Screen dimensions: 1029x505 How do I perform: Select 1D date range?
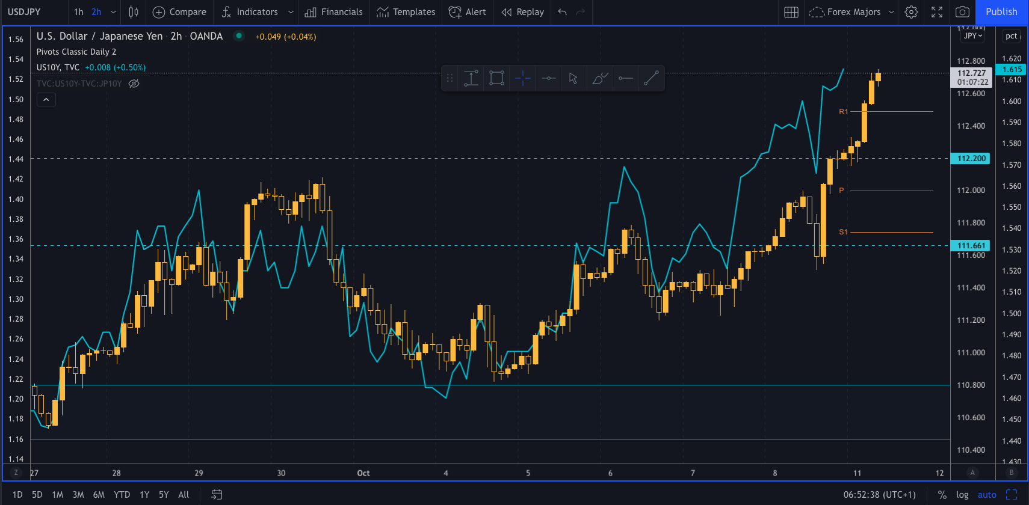[x=17, y=495]
